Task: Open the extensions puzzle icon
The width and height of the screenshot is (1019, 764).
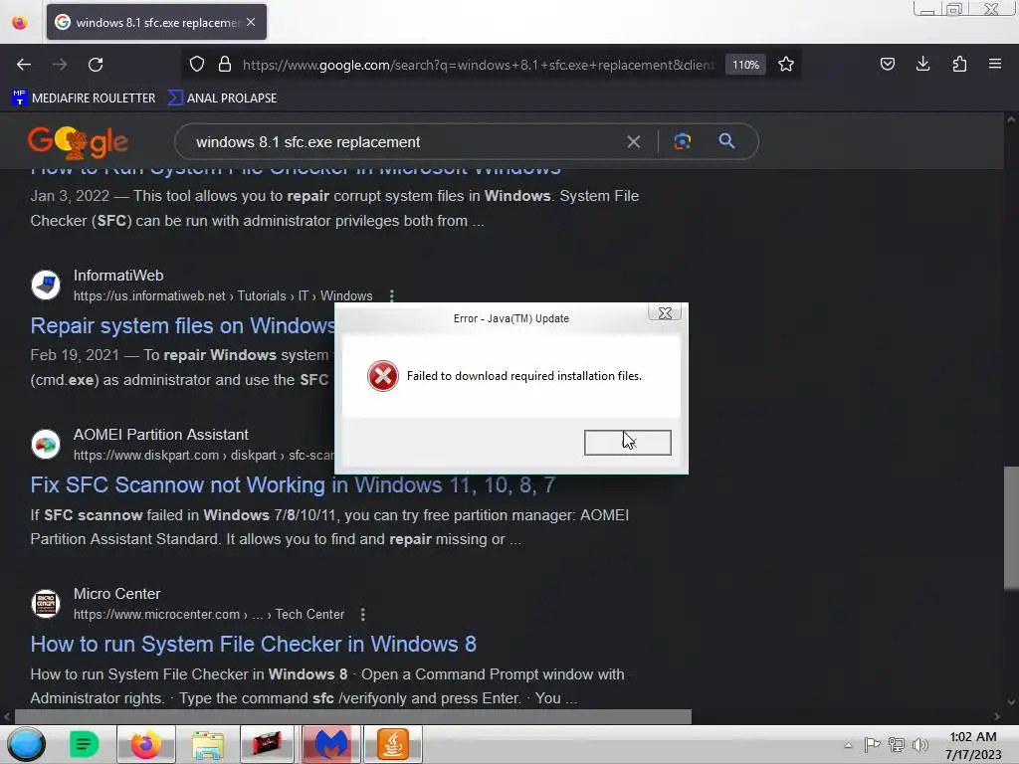Action: 959,65
